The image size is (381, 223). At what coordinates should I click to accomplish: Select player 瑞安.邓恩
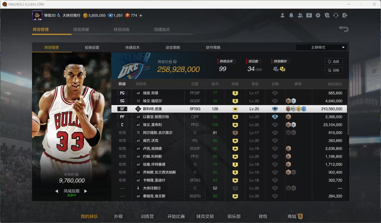(151, 93)
